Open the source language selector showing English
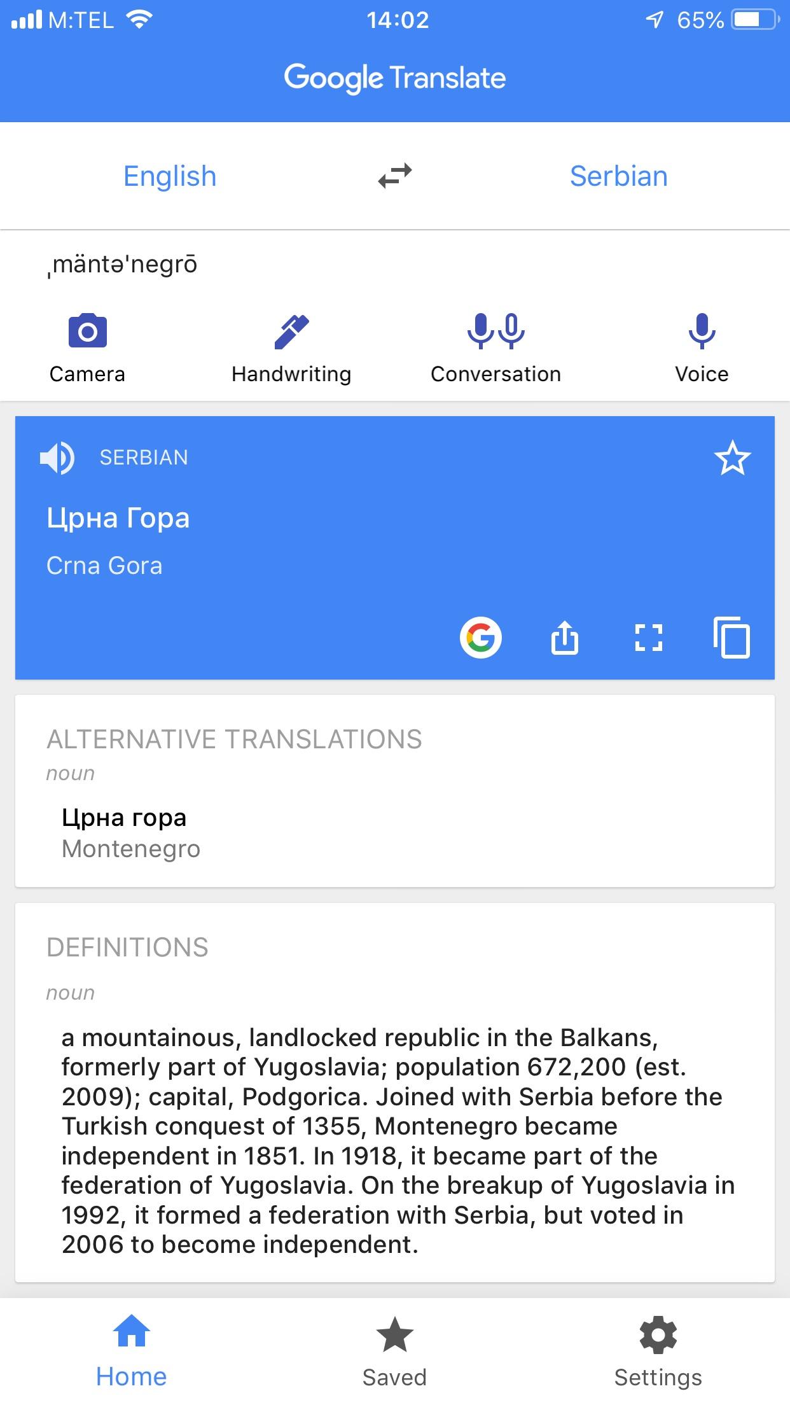The height and width of the screenshot is (1405, 790). pyautogui.click(x=169, y=176)
